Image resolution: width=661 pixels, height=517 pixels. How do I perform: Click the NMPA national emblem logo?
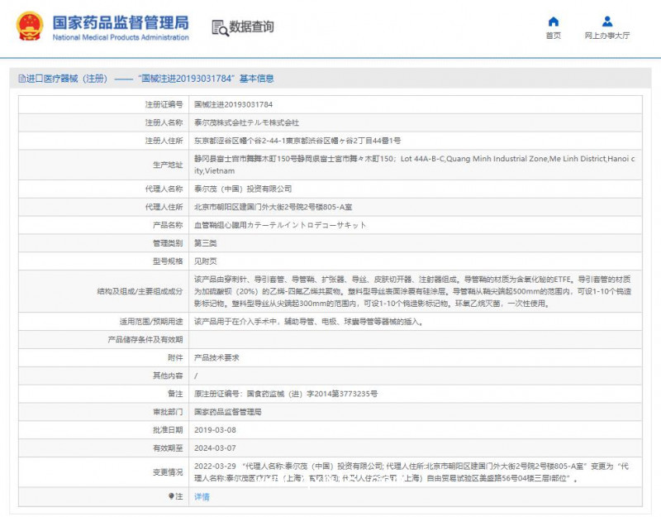(30, 26)
